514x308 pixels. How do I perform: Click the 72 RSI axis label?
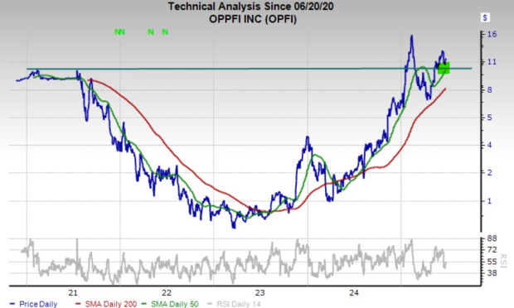pyautogui.click(x=492, y=250)
